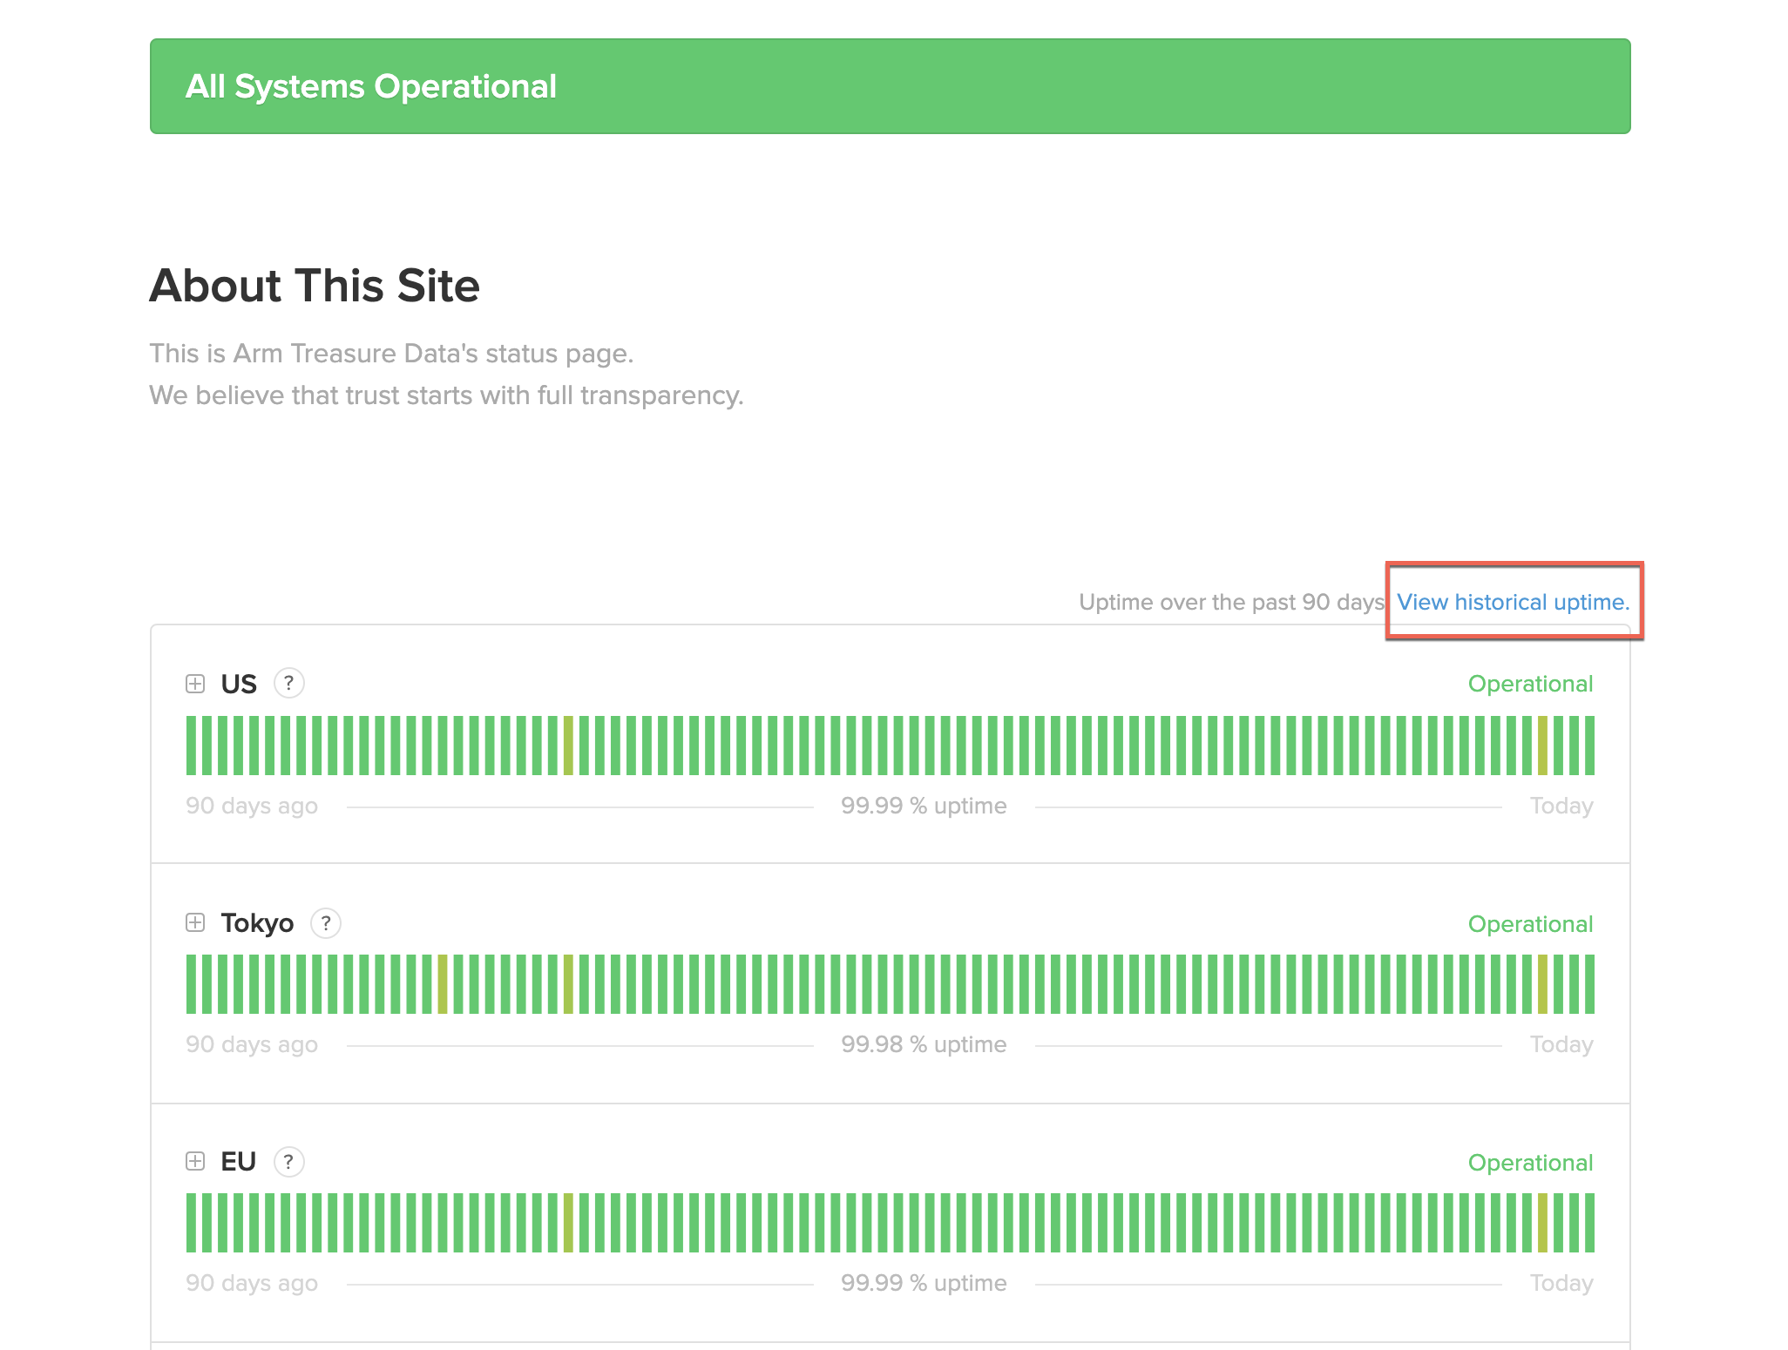Expand the EU component group
Screen dimensions: 1788x1350
click(195, 1161)
